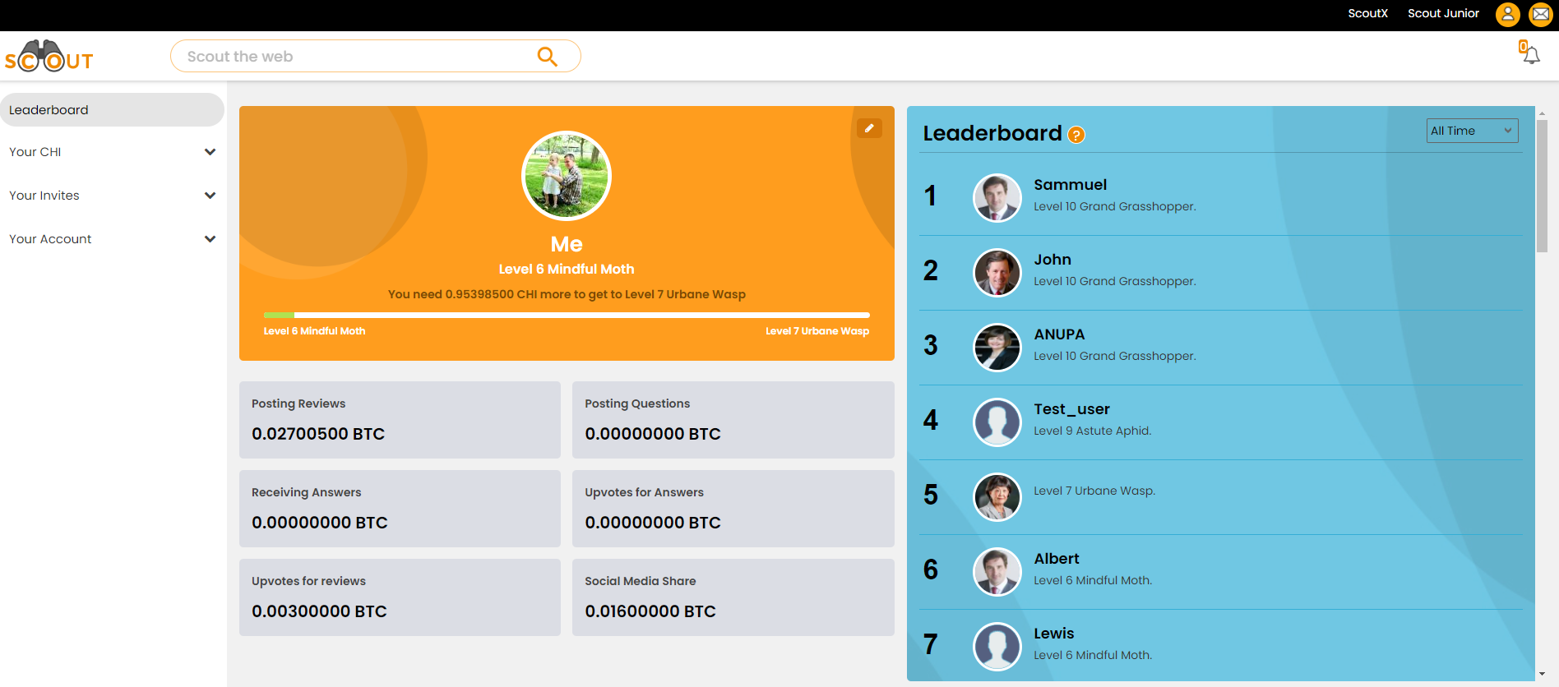Viewport: 1559px width, 687px height.
Task: Open ScoutX link in top bar
Action: [1367, 13]
